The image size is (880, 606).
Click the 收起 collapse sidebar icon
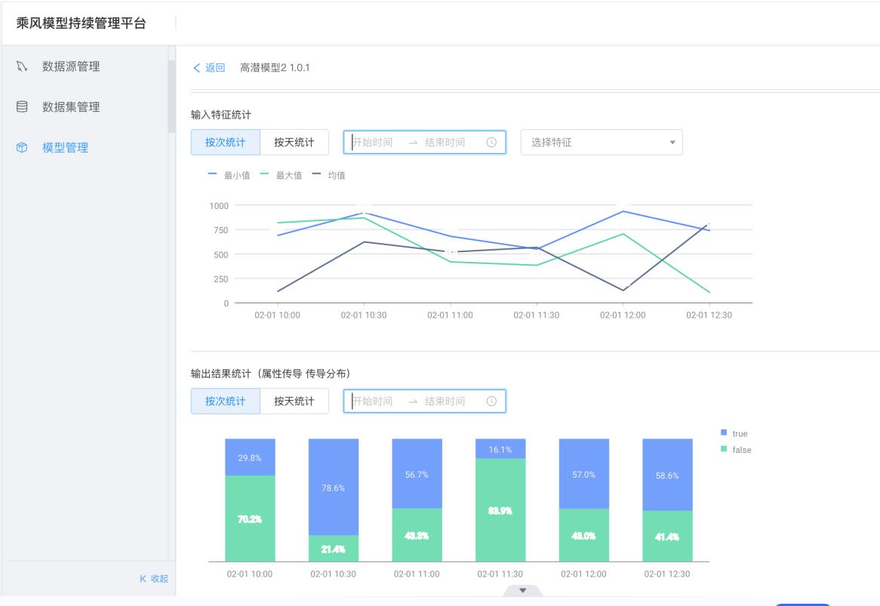pyautogui.click(x=143, y=579)
